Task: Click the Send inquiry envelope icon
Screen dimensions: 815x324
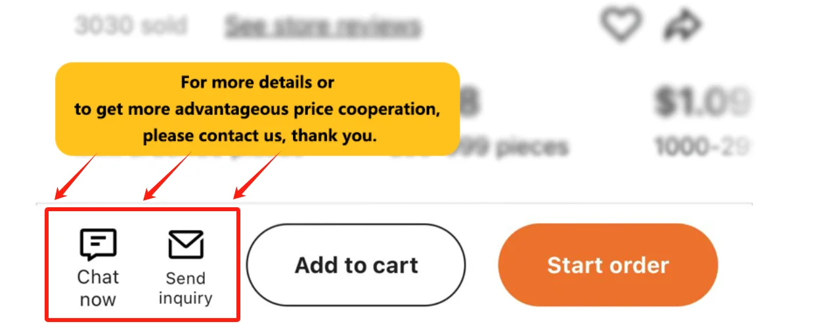Action: tap(186, 245)
